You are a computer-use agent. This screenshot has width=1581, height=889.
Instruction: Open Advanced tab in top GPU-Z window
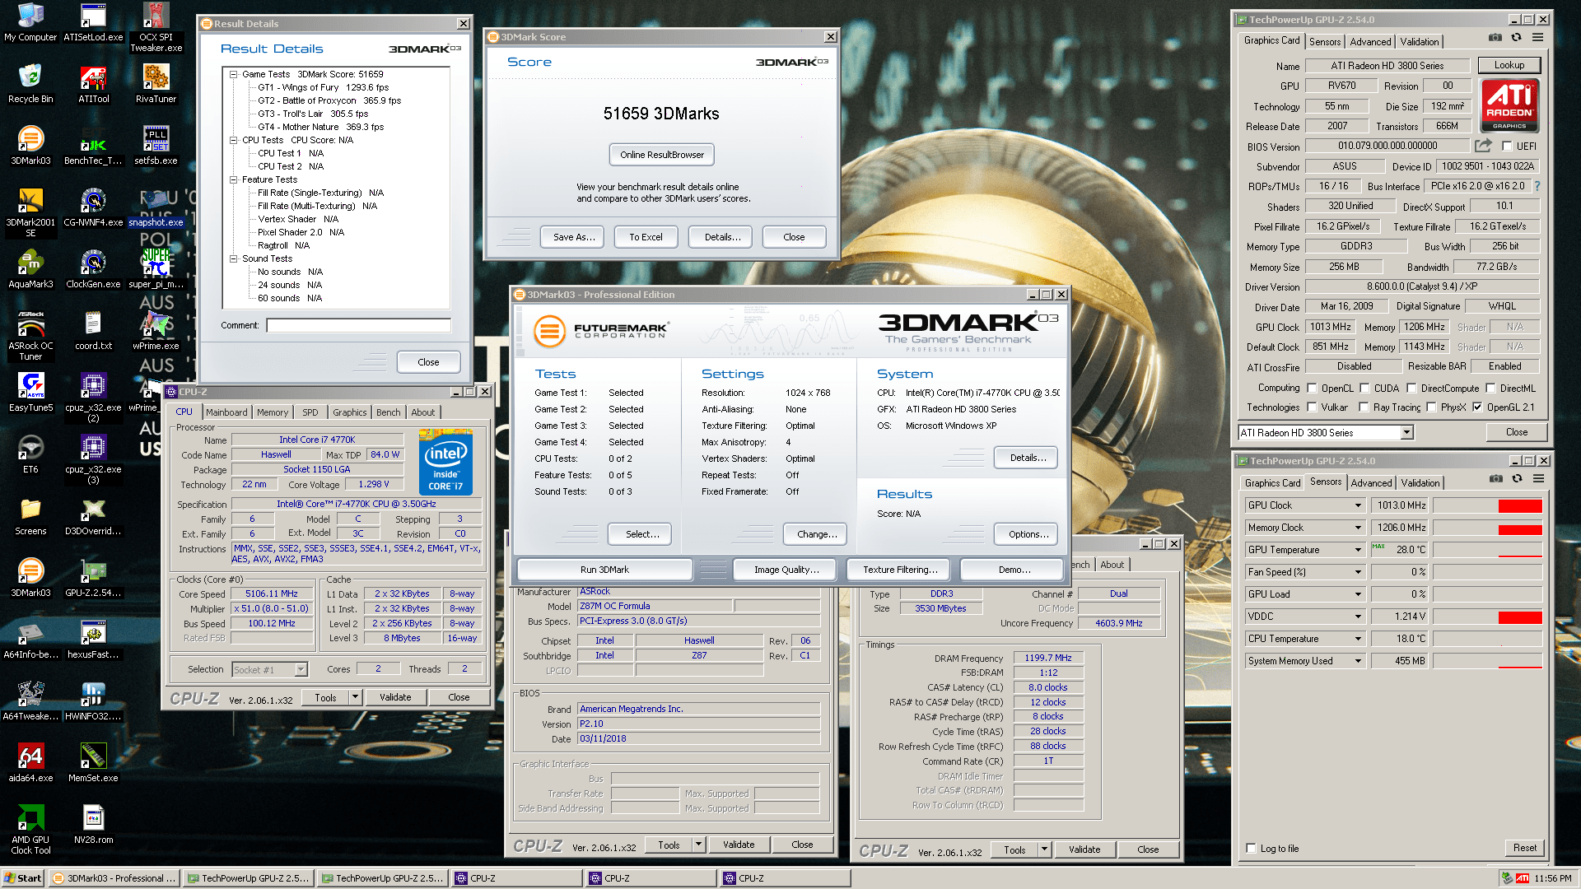click(x=1370, y=42)
